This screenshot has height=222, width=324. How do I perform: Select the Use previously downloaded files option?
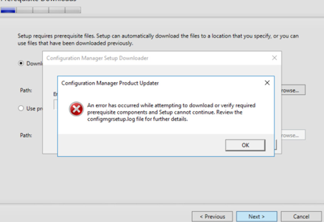(x=21, y=108)
